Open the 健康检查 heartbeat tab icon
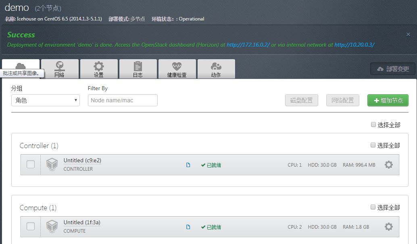This screenshot has width=417, height=244. pyautogui.click(x=177, y=66)
